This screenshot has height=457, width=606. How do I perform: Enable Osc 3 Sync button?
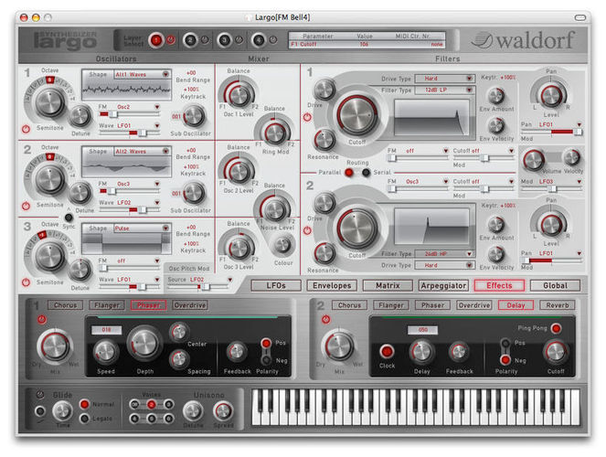tap(69, 218)
